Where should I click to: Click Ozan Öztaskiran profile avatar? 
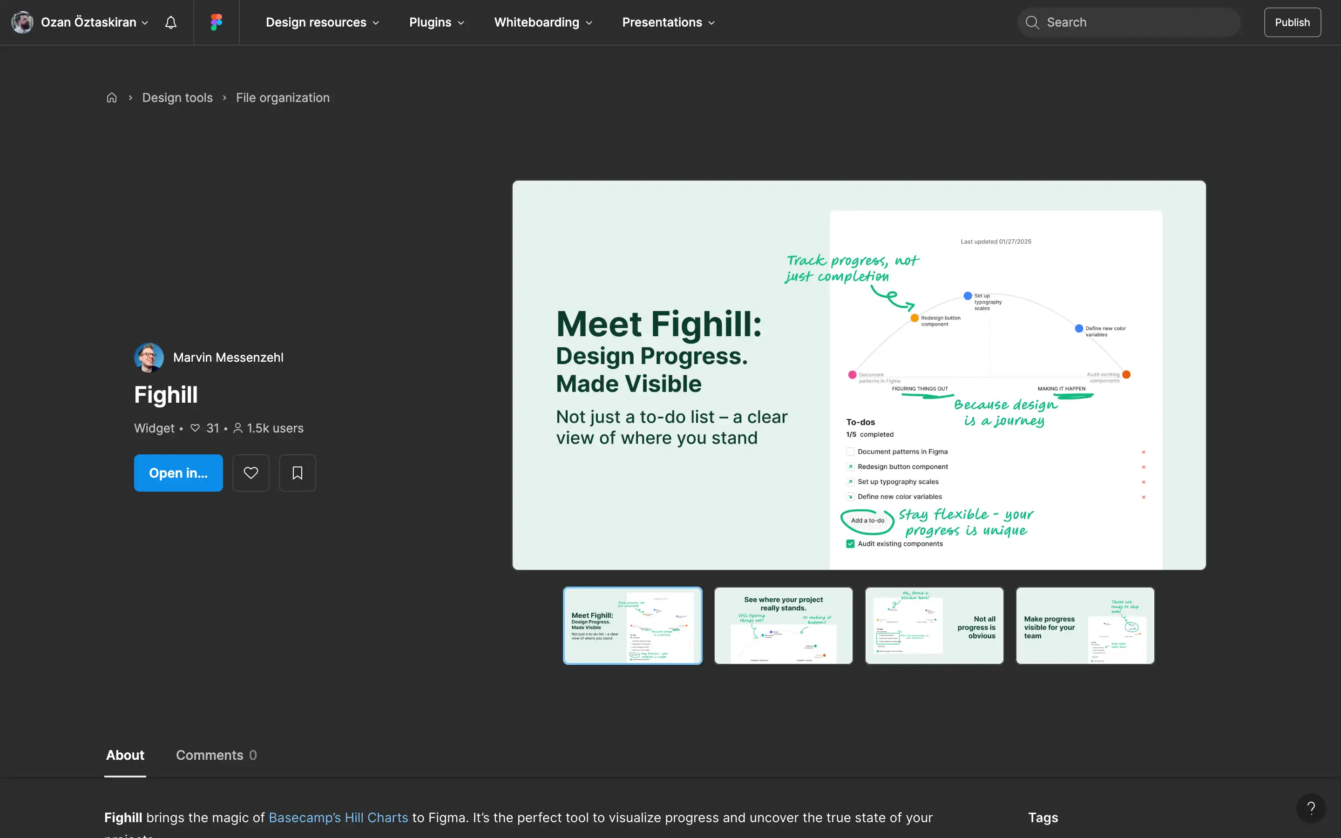pos(22,22)
